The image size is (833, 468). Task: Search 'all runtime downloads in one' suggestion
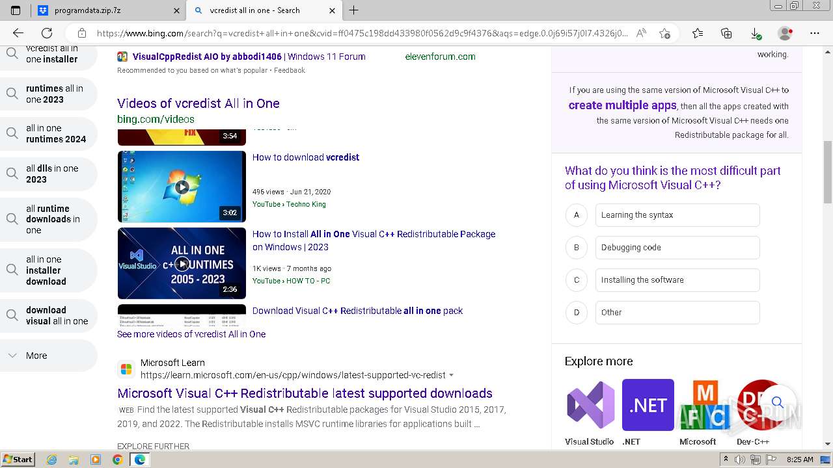pyautogui.click(x=48, y=220)
